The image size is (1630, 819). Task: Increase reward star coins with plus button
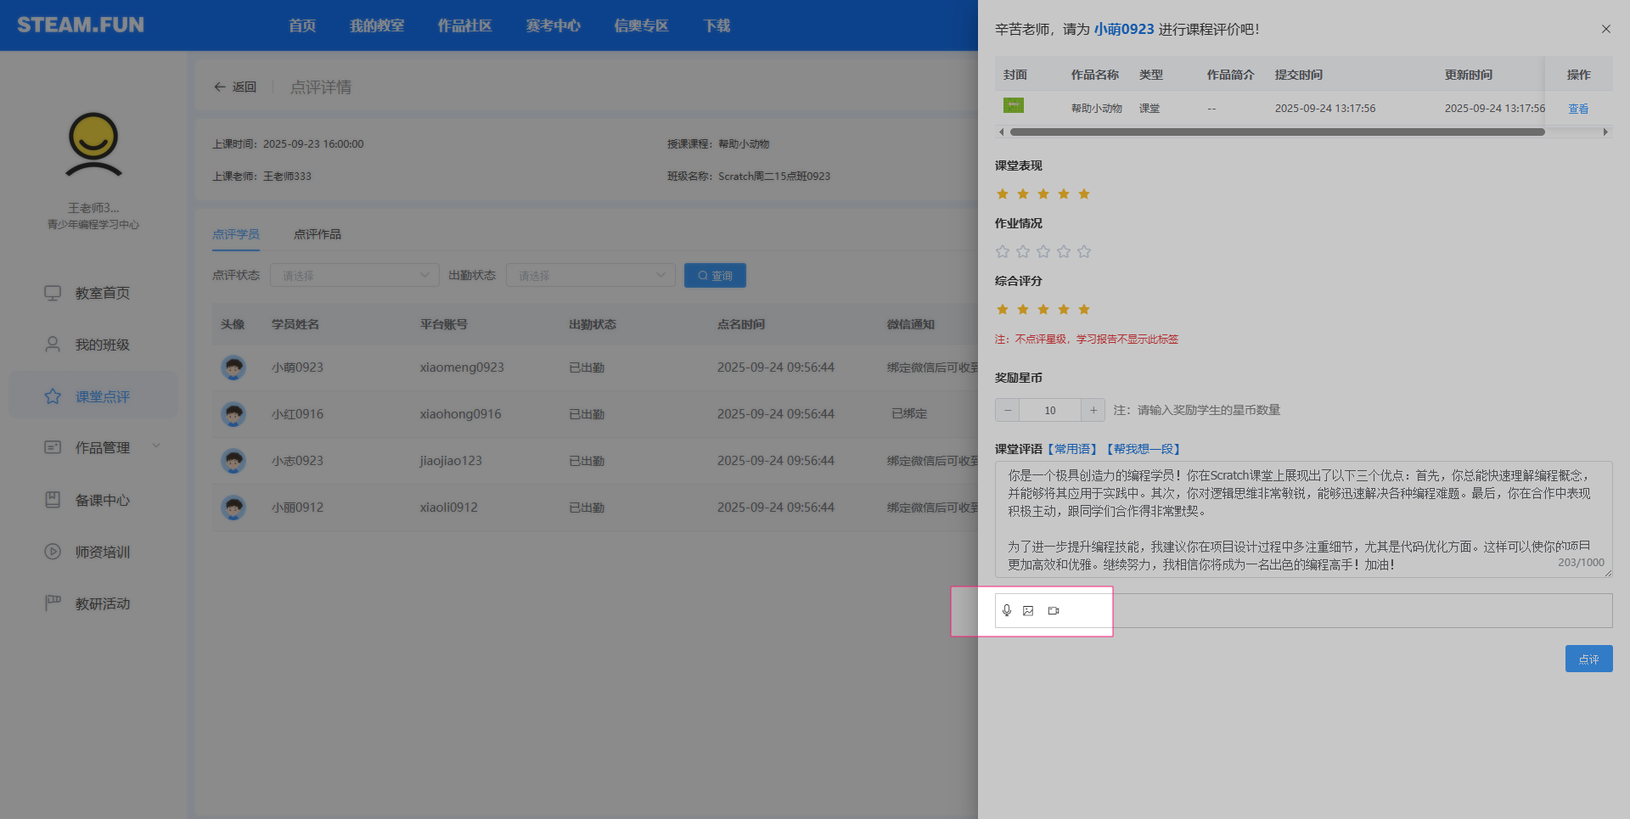pos(1093,410)
